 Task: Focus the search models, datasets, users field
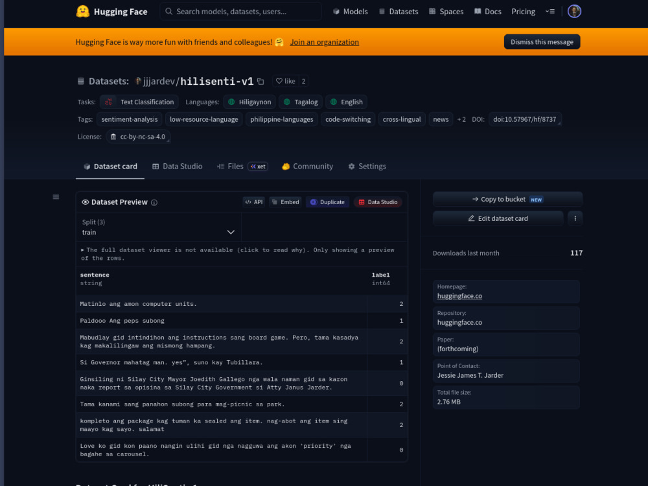click(240, 12)
